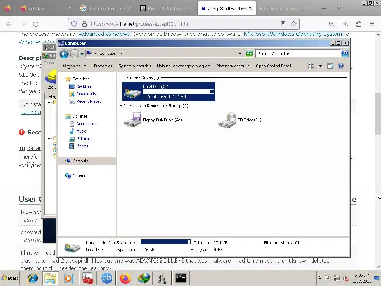Open the list all tabs chevron
381x286 pixels.
pyautogui.click(x=339, y=8)
